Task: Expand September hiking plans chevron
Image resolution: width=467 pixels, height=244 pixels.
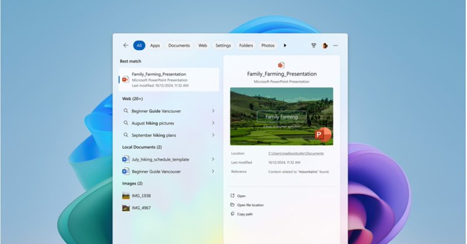Action: point(213,135)
